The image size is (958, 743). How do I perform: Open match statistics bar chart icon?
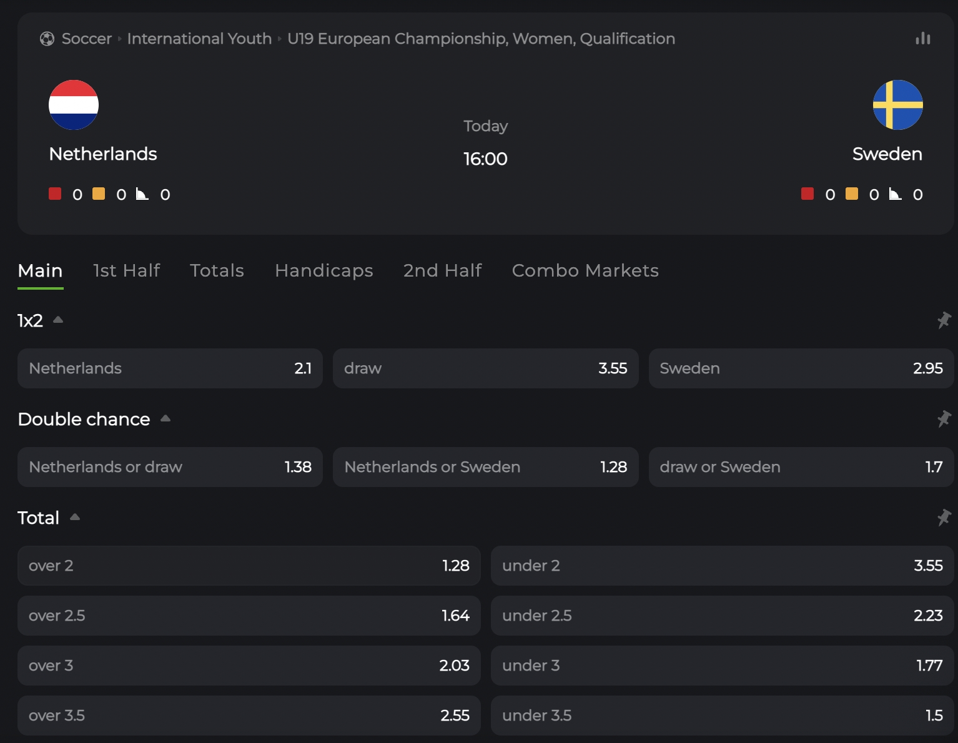(923, 39)
